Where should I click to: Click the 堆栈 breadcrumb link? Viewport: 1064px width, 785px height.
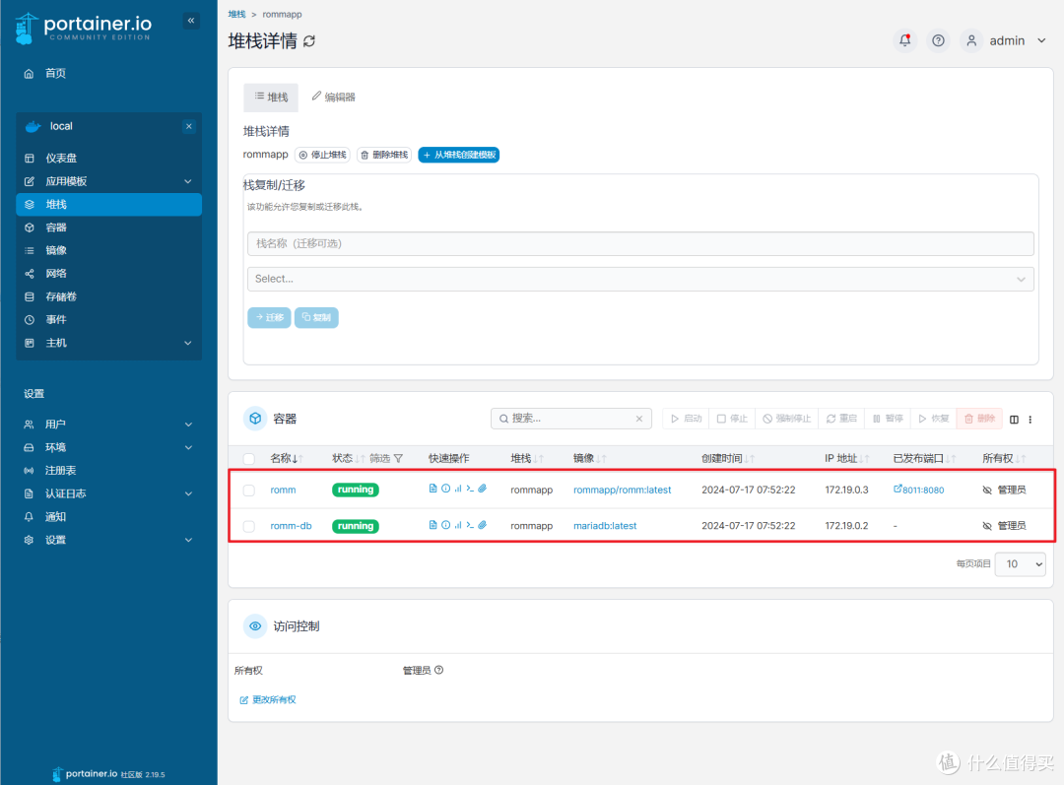[x=236, y=14]
